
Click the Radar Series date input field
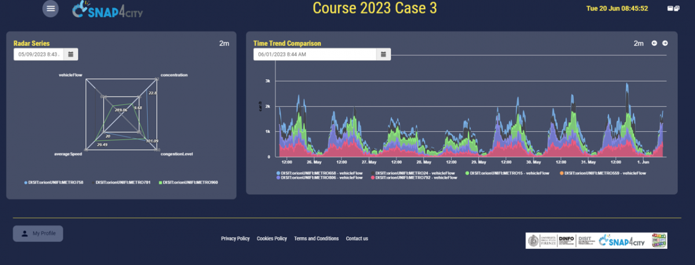click(38, 54)
